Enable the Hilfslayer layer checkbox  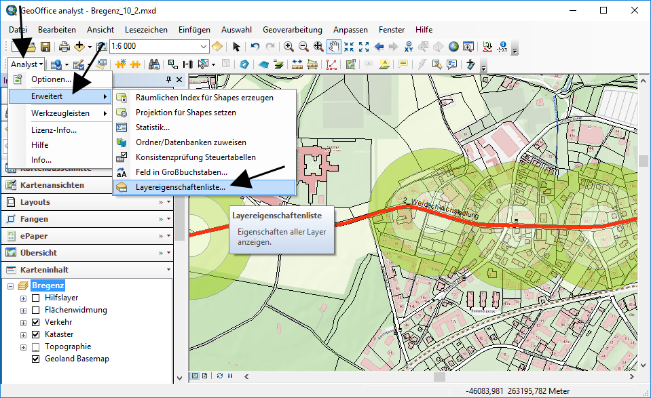tap(36, 298)
